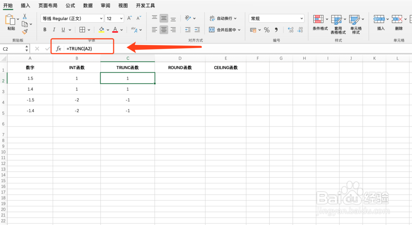
Task: Toggle Bold formatting
Action: (x=45, y=30)
